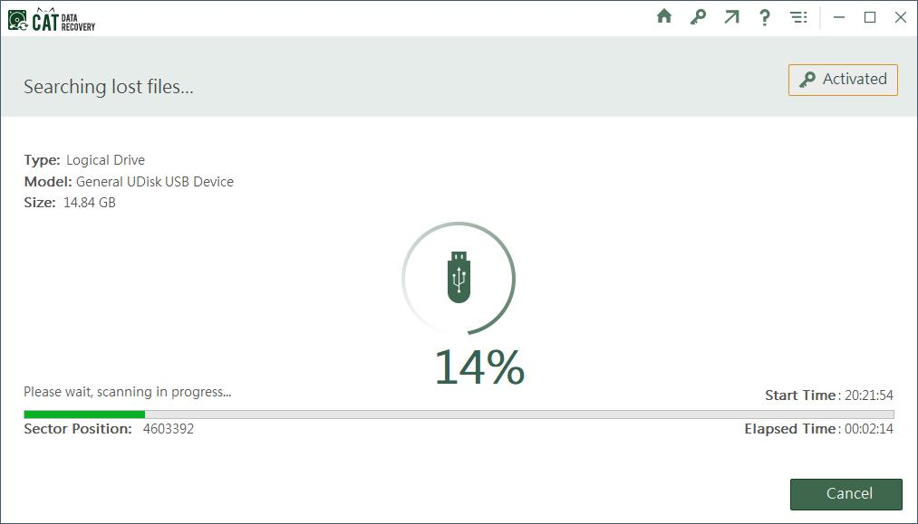This screenshot has width=918, height=524.
Task: Click the CAT Data Recovery logo
Action: pos(52,19)
